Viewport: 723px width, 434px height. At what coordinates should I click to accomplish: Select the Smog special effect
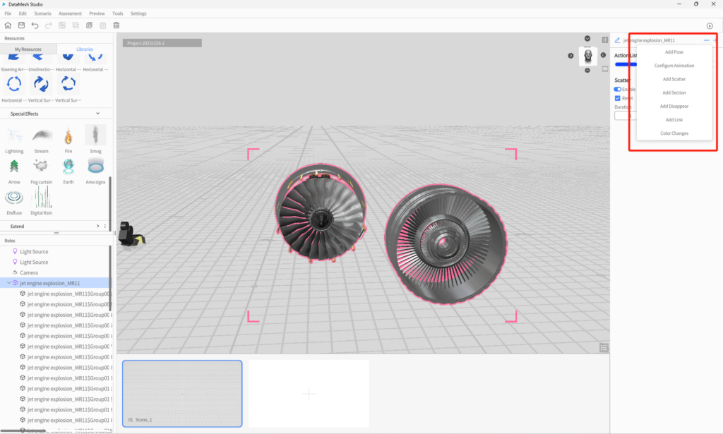95,140
